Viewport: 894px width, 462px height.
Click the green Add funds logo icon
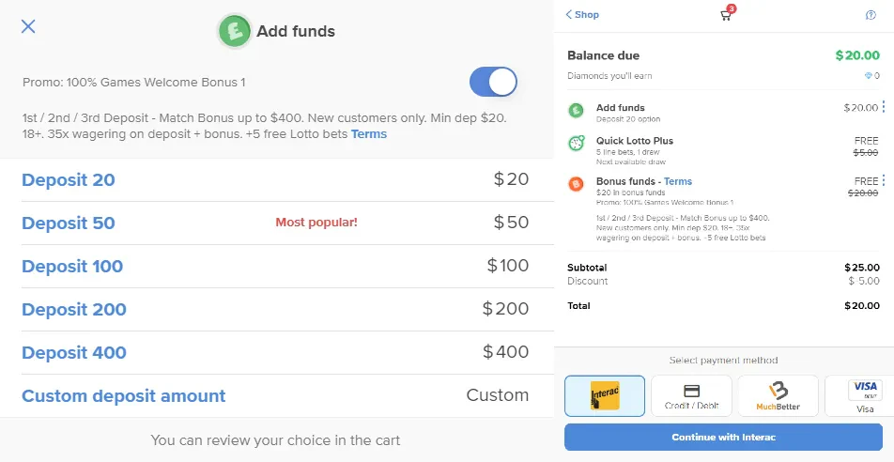click(x=235, y=31)
